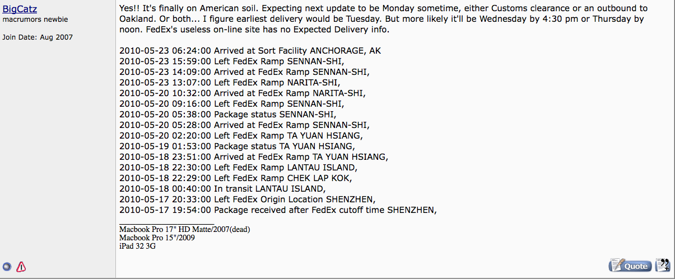Image resolution: width=675 pixels, height=280 pixels.
Task: Open the BigCatz user profile link
Action: [x=20, y=9]
